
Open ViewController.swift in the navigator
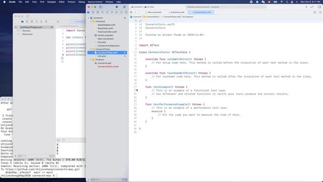pyautogui.click(x=106, y=32)
